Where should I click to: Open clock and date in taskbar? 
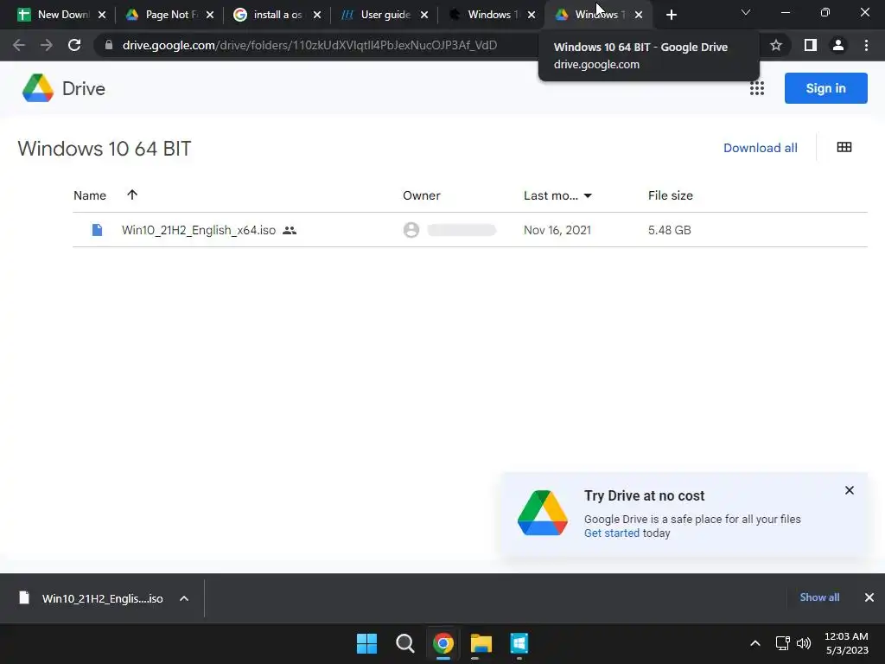847,643
